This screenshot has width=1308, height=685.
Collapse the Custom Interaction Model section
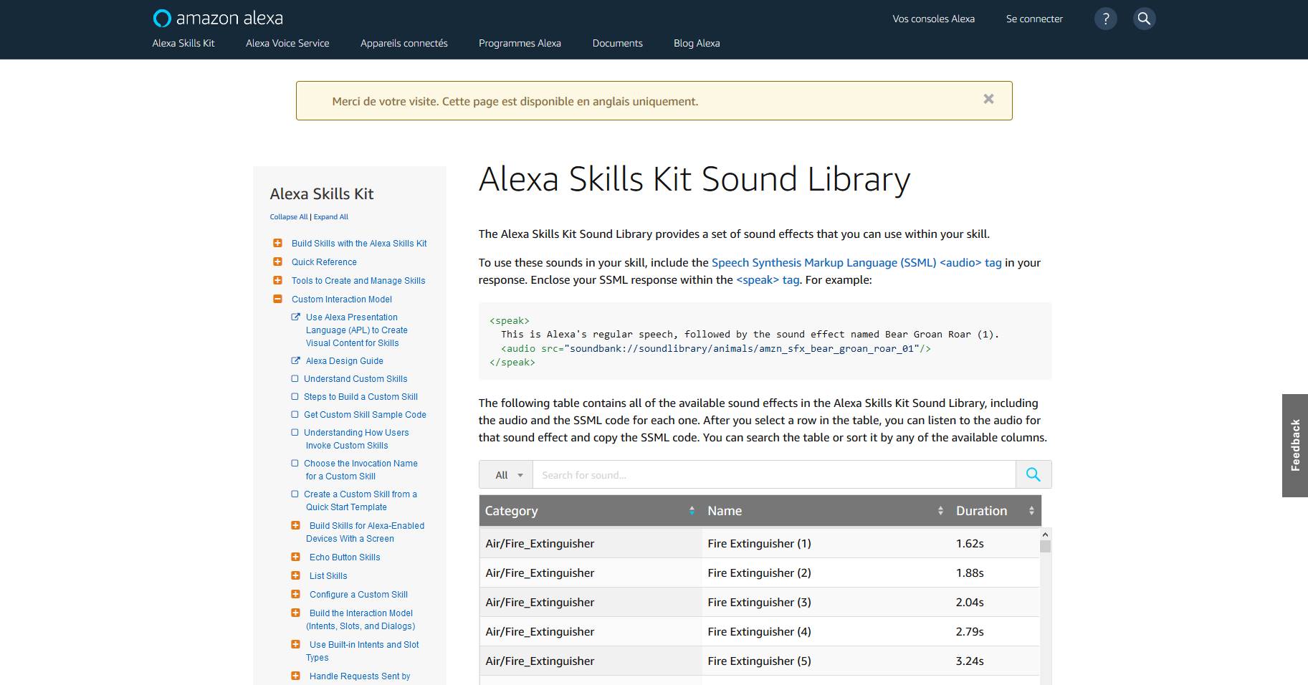point(277,300)
